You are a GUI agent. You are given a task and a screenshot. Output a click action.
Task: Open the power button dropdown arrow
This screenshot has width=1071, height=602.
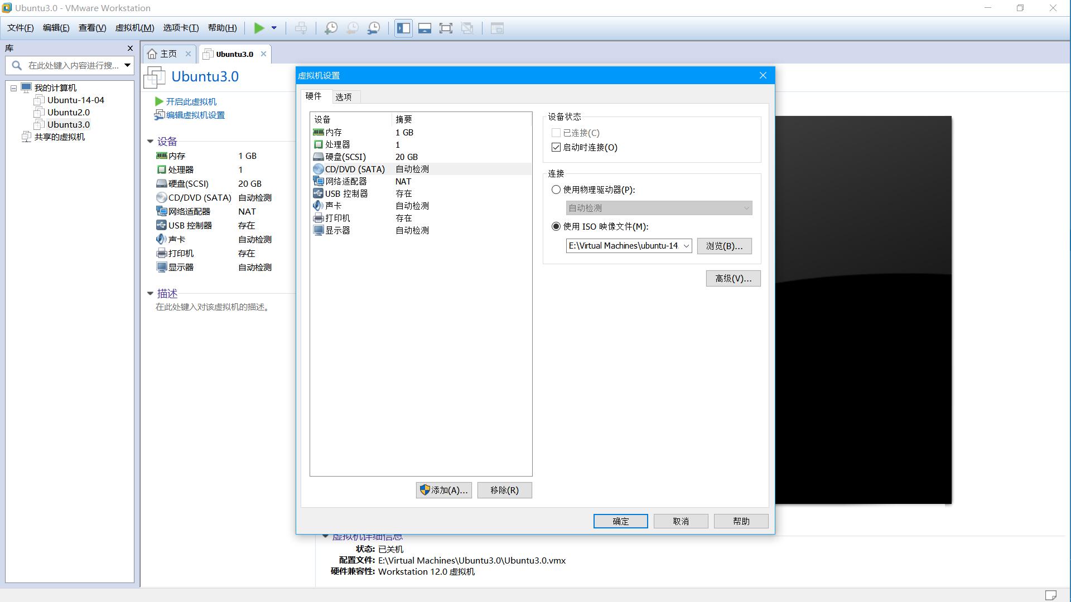273,27
